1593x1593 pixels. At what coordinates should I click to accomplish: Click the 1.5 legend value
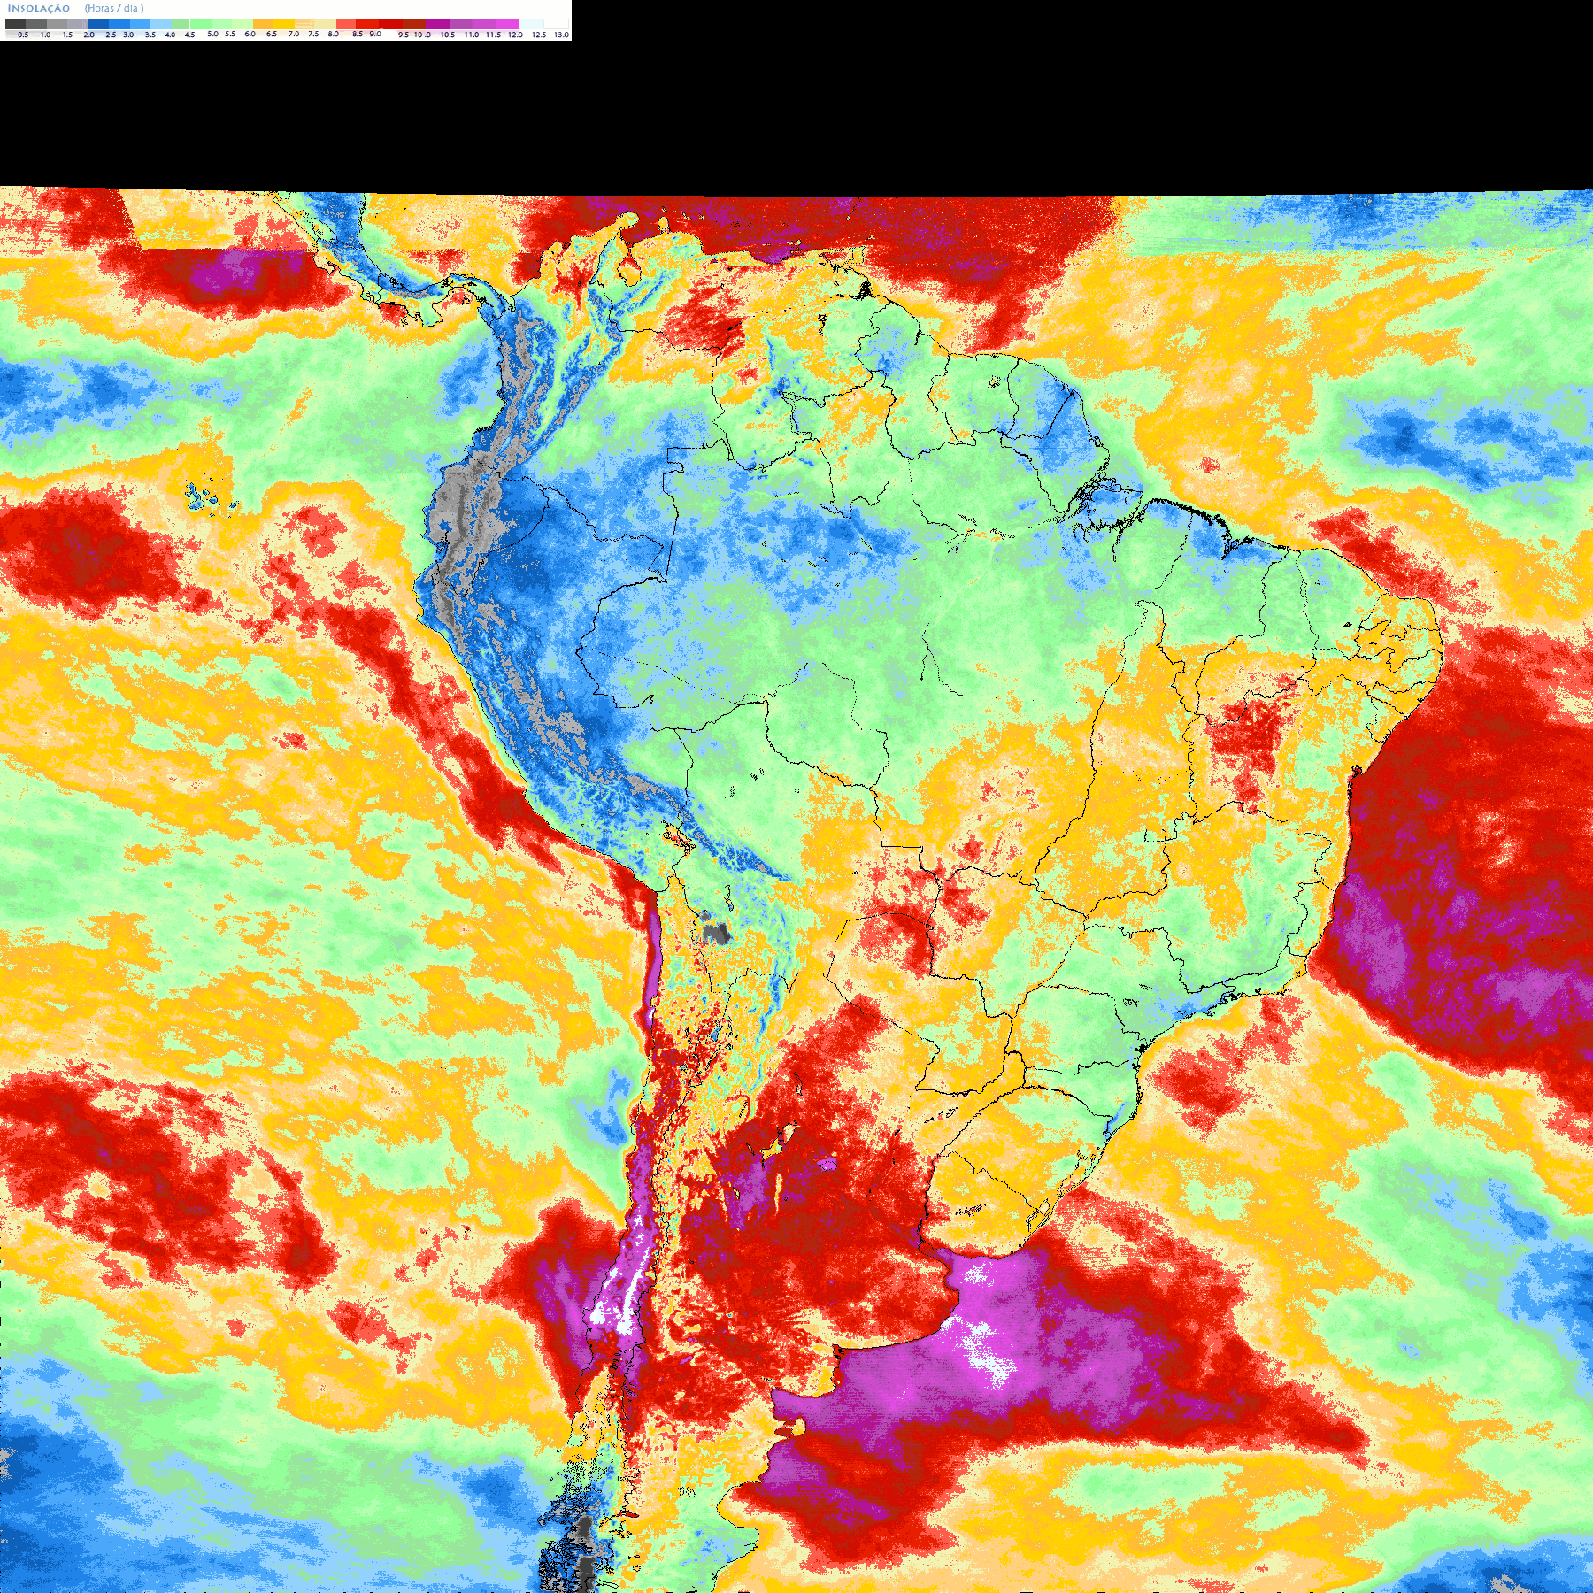pyautogui.click(x=67, y=35)
